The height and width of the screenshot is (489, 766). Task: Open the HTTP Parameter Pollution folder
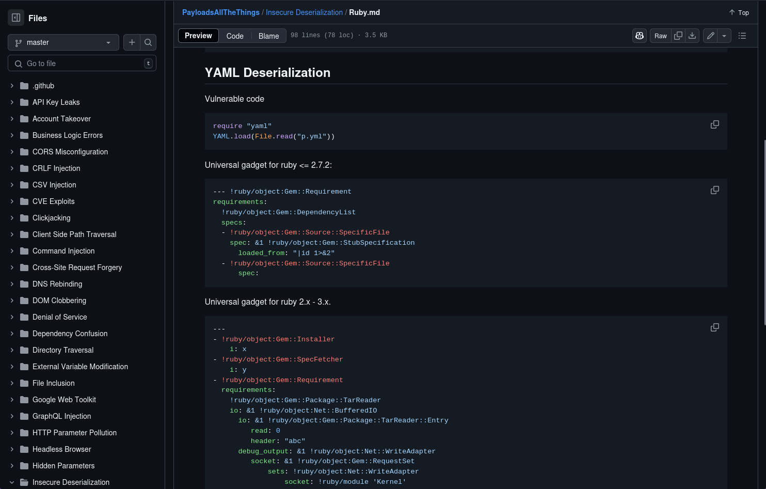click(74, 433)
